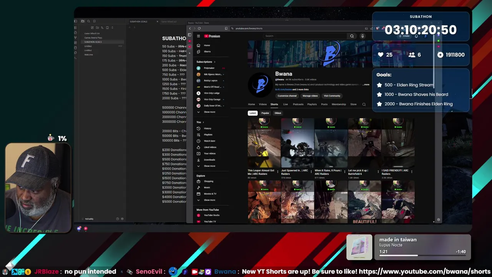Open Music in Explore section

click(x=207, y=187)
